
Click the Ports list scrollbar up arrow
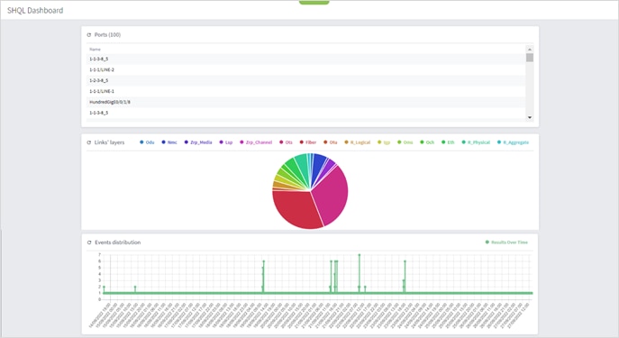pos(530,49)
